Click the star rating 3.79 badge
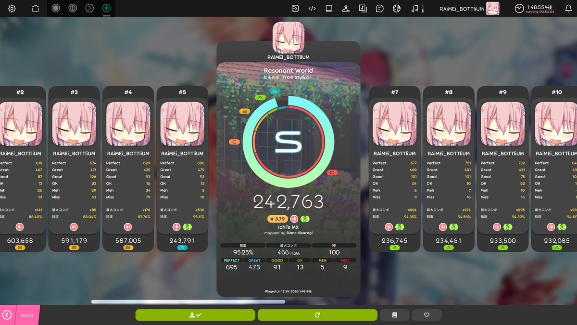Viewport: 577px width, 325px height. 277,219
